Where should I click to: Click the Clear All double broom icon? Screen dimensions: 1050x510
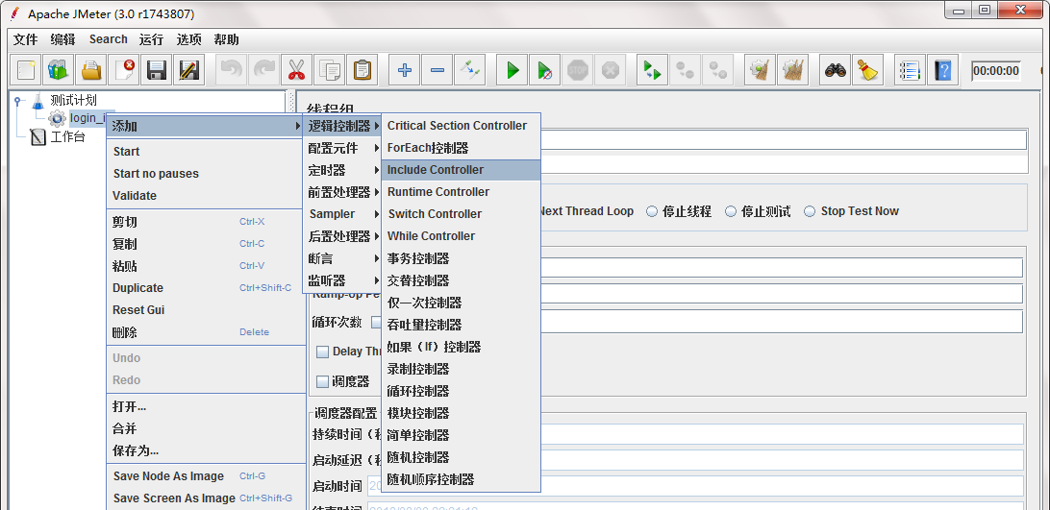(793, 69)
